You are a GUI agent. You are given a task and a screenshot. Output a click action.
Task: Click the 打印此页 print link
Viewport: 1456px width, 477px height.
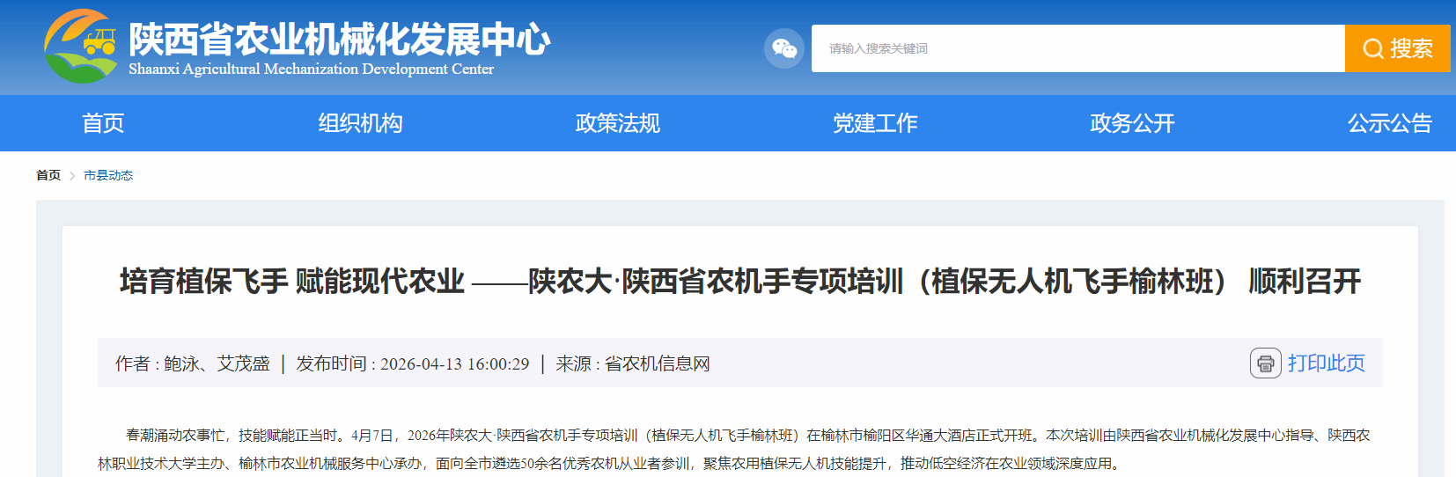click(1326, 363)
